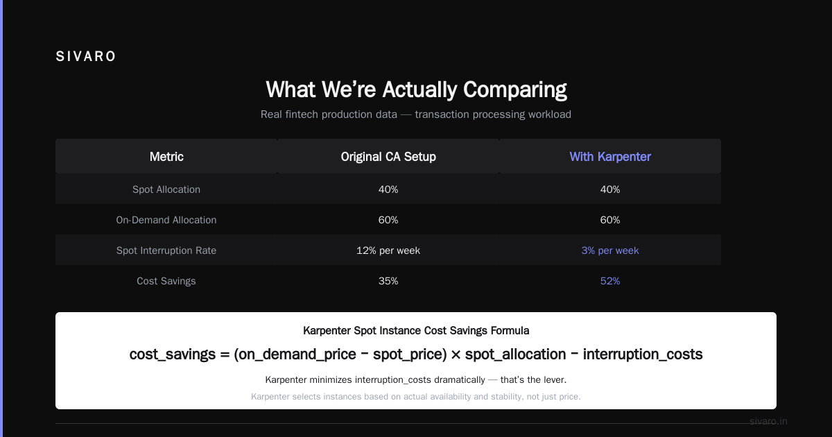Click the "52%" cost savings cell
832x437 pixels.
(x=610, y=281)
